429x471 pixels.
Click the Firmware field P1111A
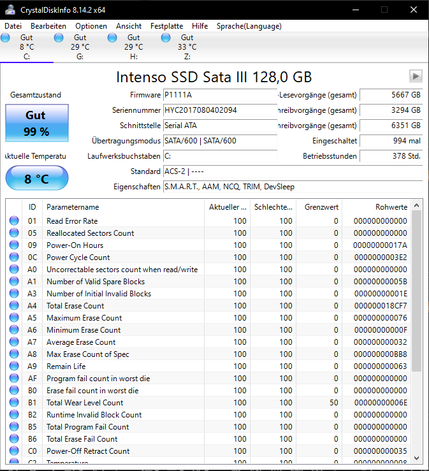pos(220,95)
